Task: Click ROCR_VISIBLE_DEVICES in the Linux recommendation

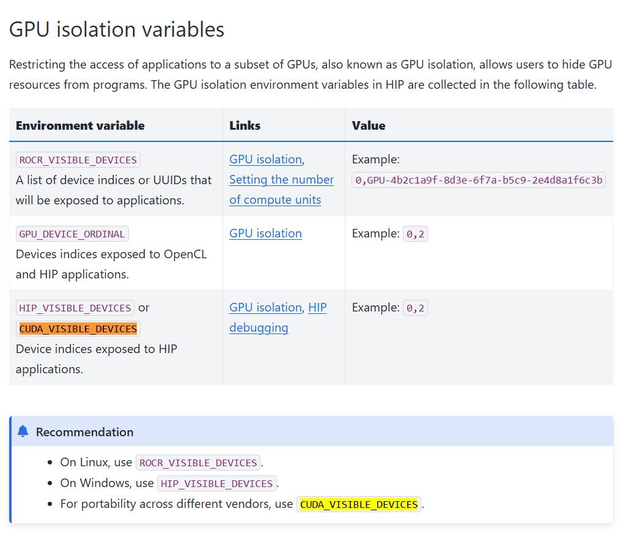Action: 198,463
